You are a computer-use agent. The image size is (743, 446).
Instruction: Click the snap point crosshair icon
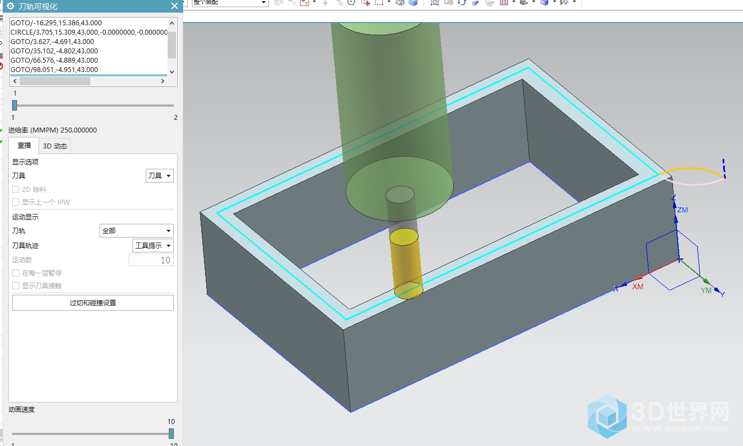pos(326,3)
